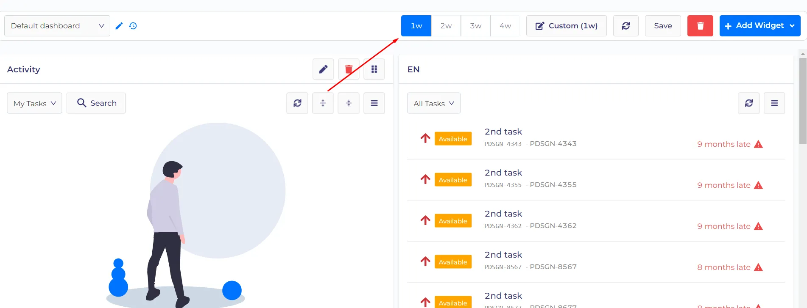This screenshot has width=807, height=308.
Task: Open the Add Widget dropdown
Action: coord(760,26)
